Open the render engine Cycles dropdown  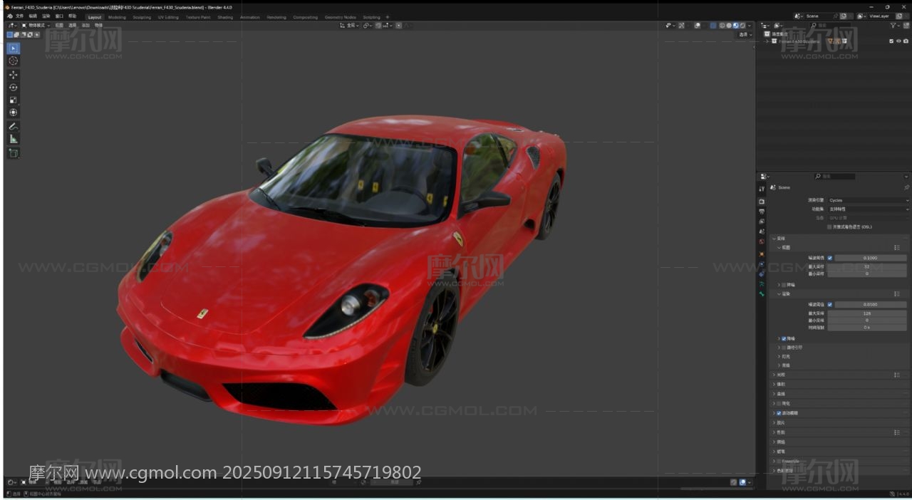click(x=869, y=201)
